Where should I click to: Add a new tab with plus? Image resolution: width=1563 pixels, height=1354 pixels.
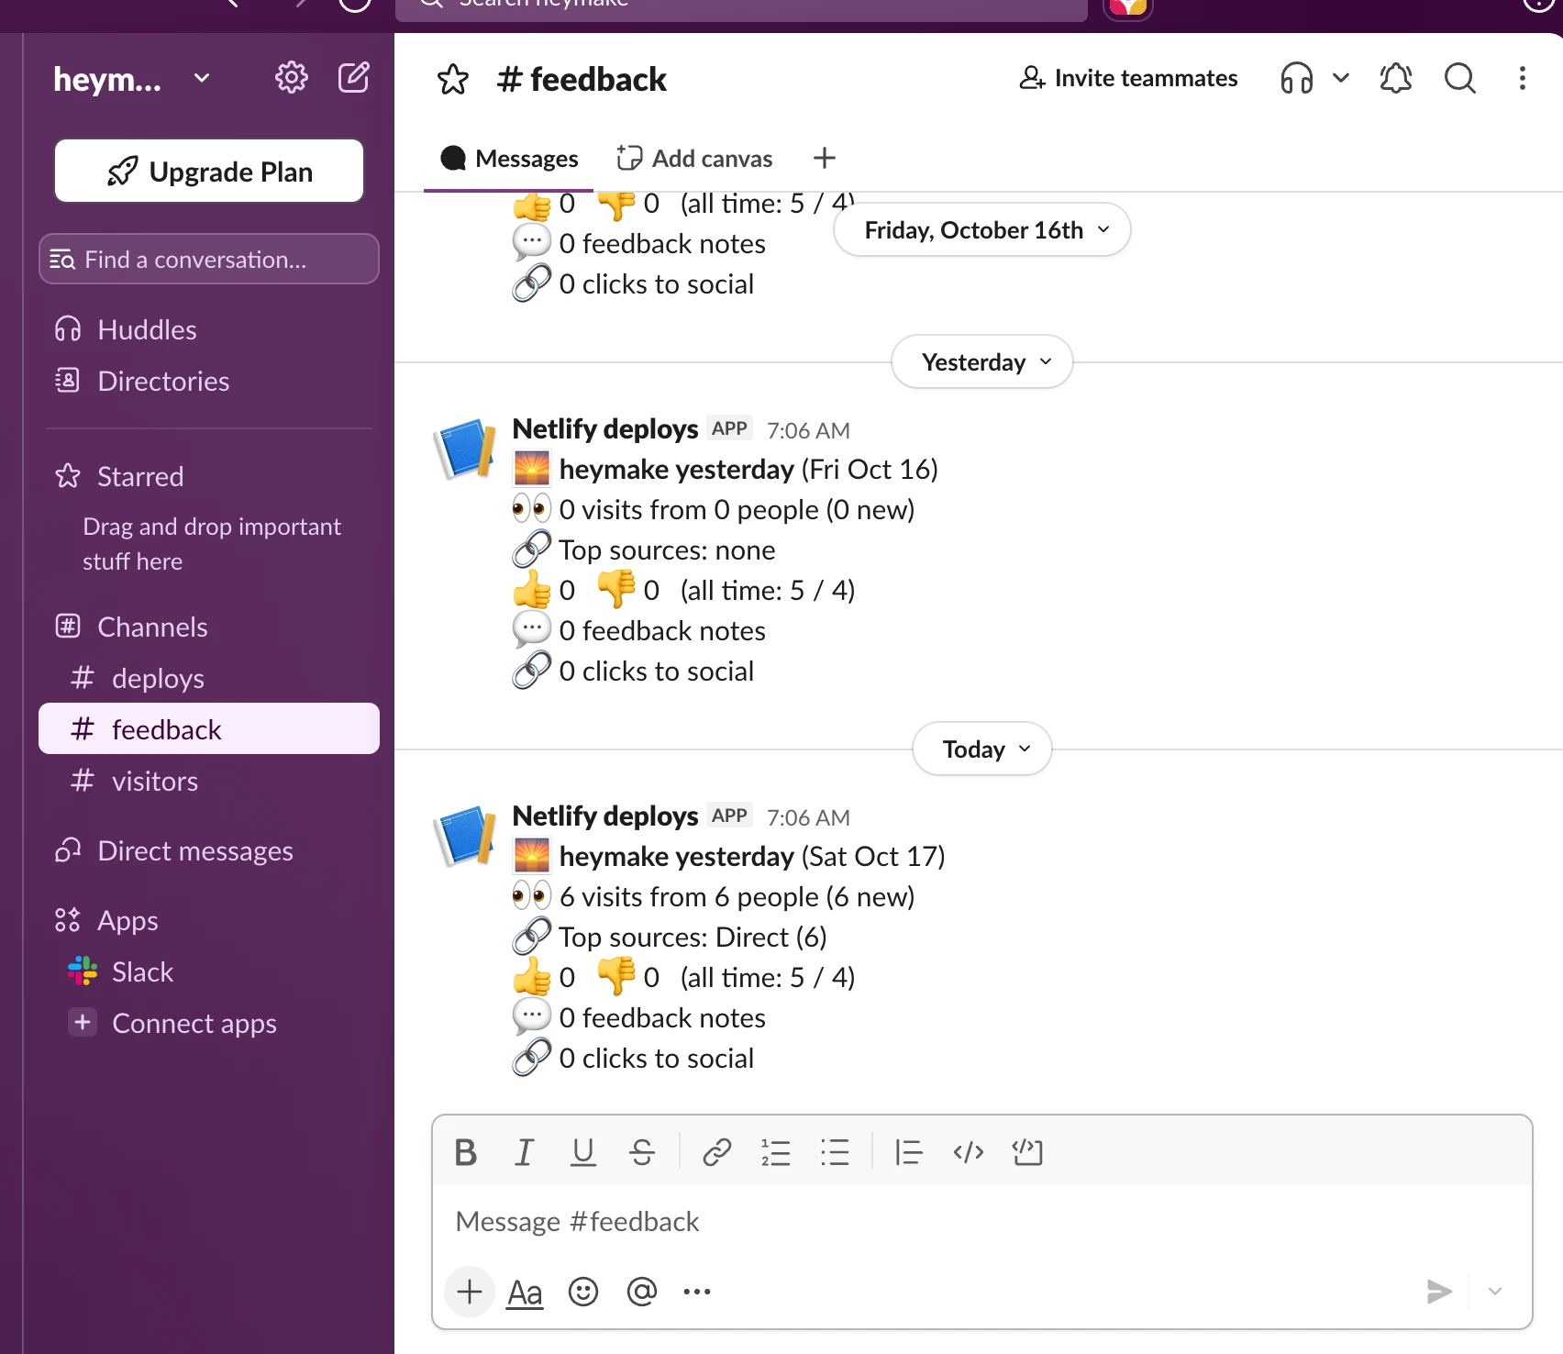pyautogui.click(x=825, y=158)
